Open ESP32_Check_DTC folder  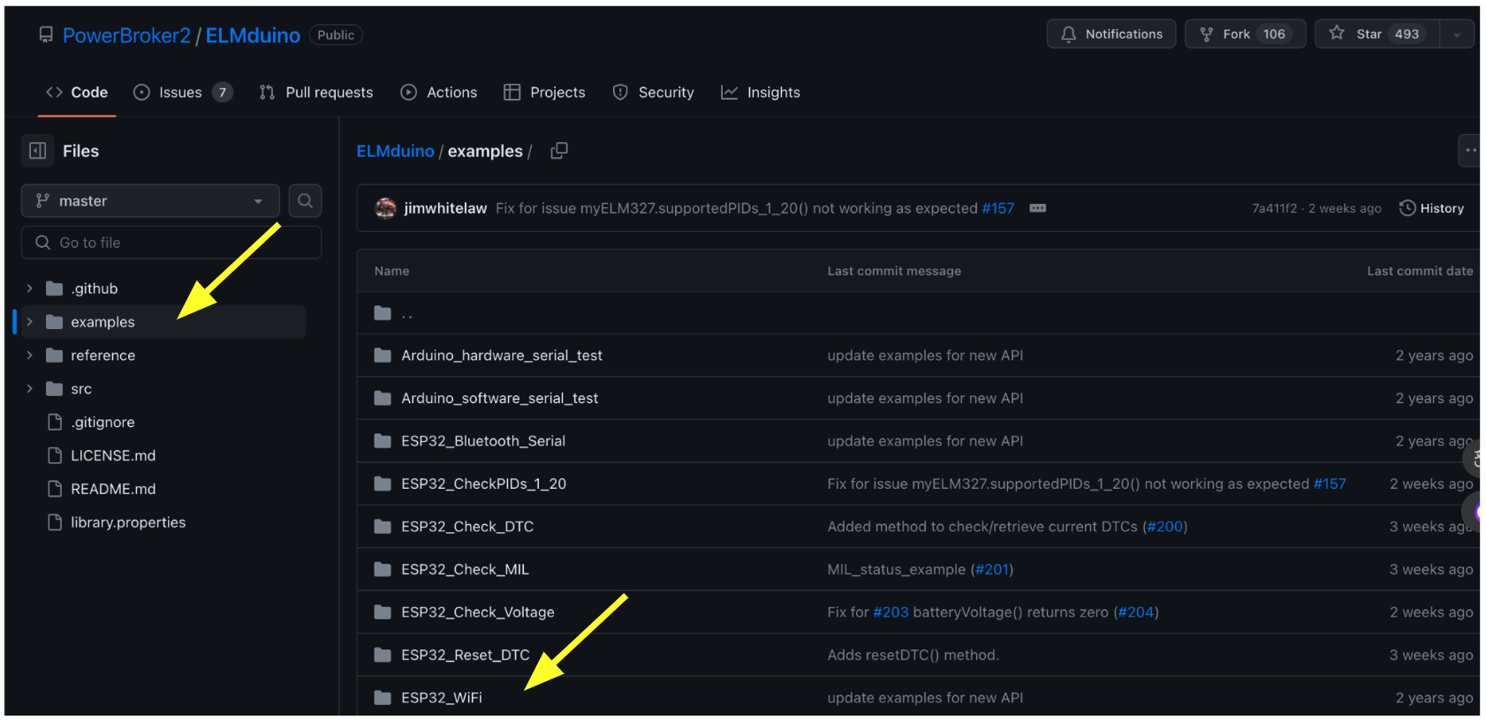(x=467, y=527)
